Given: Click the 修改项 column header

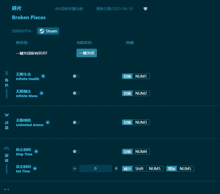Looking at the screenshot, I should pos(22,43).
